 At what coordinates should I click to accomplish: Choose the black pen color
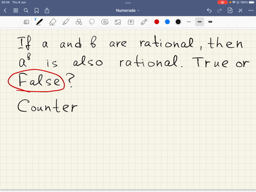[178, 22]
